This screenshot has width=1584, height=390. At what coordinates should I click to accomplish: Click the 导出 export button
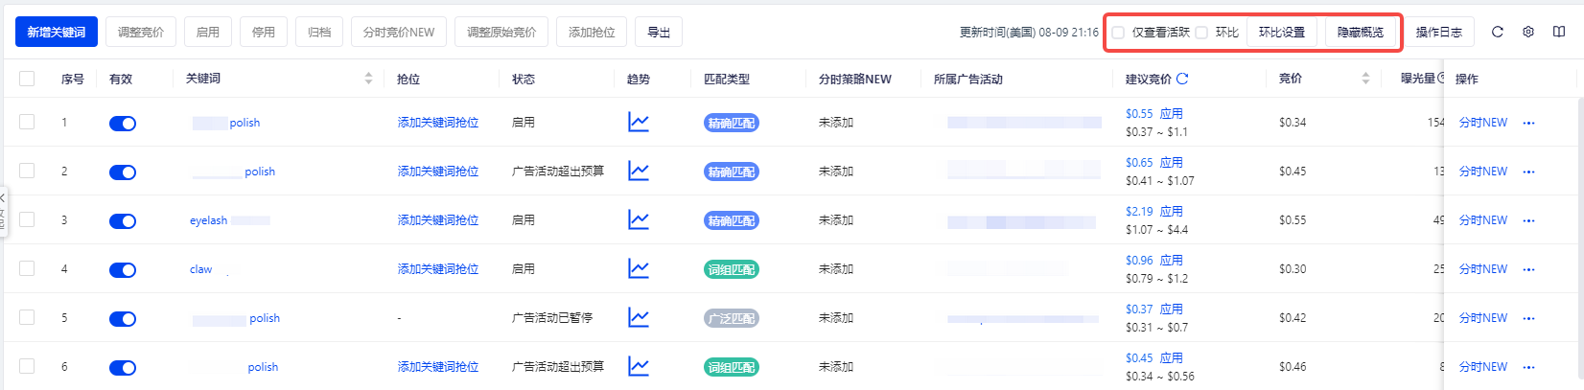pyautogui.click(x=659, y=32)
